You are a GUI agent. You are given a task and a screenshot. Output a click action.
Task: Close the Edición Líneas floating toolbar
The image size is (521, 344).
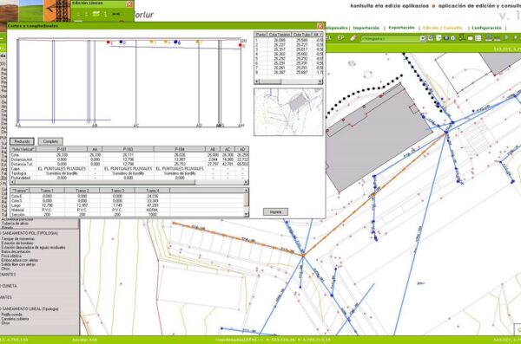129,4
